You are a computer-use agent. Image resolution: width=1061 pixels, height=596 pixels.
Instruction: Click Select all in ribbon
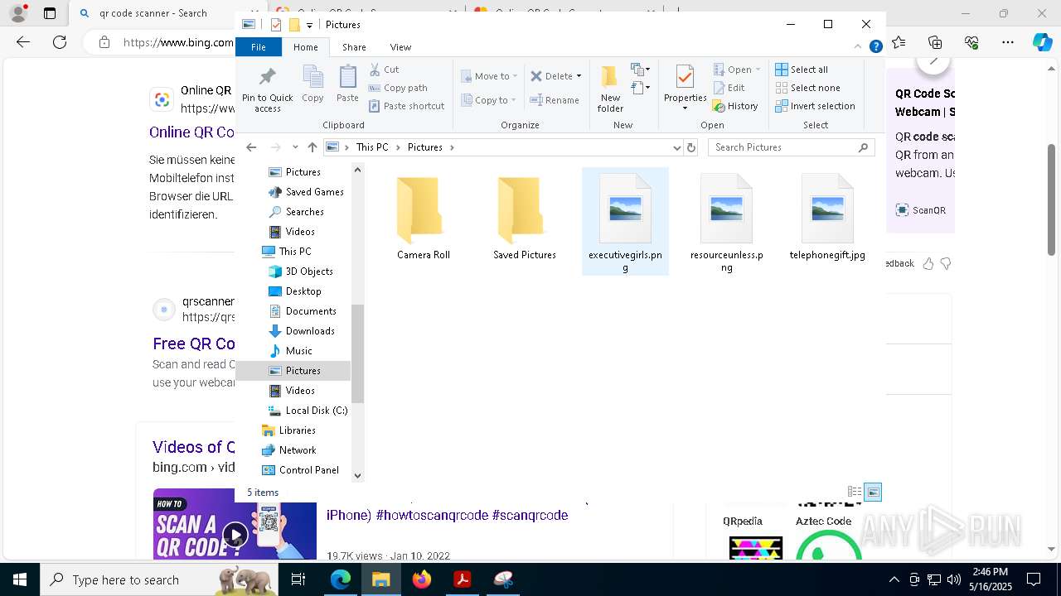[x=802, y=70]
